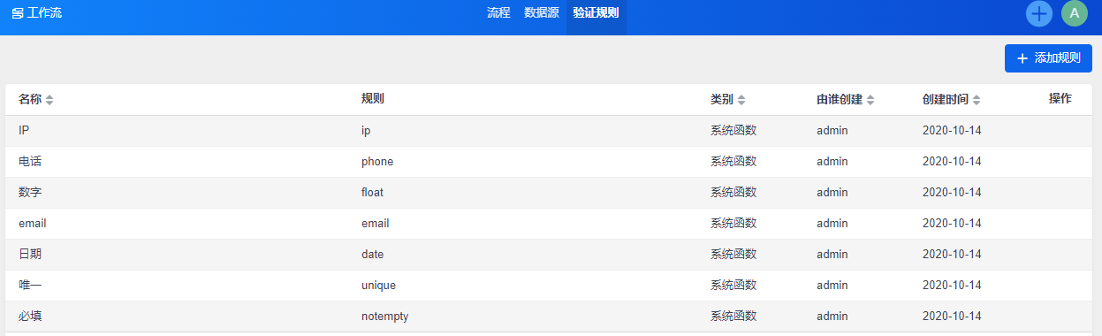Select the 验证规则 tab
This screenshot has height=336, width=1102.
pos(596,13)
